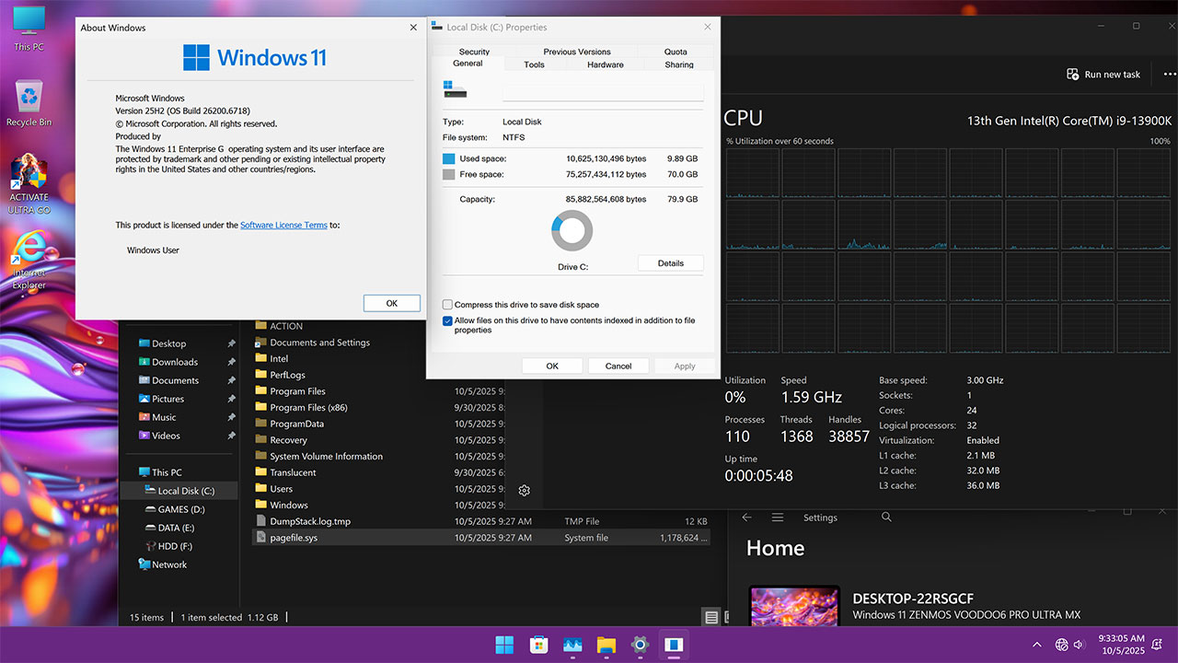The height and width of the screenshot is (663, 1178).
Task: Switch to the Tools tab
Action: click(x=534, y=64)
